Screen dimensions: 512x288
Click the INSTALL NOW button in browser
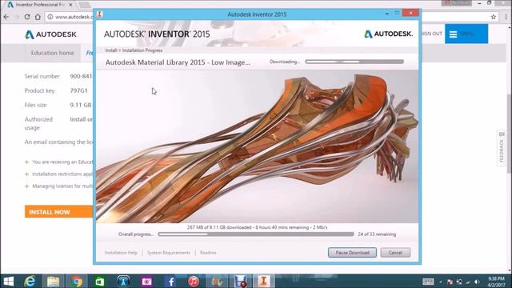pyautogui.click(x=58, y=212)
